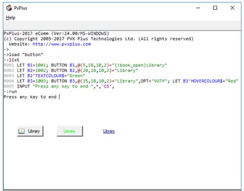Click the :run command line
This screenshot has width=244, height=191.
tap(10, 91)
